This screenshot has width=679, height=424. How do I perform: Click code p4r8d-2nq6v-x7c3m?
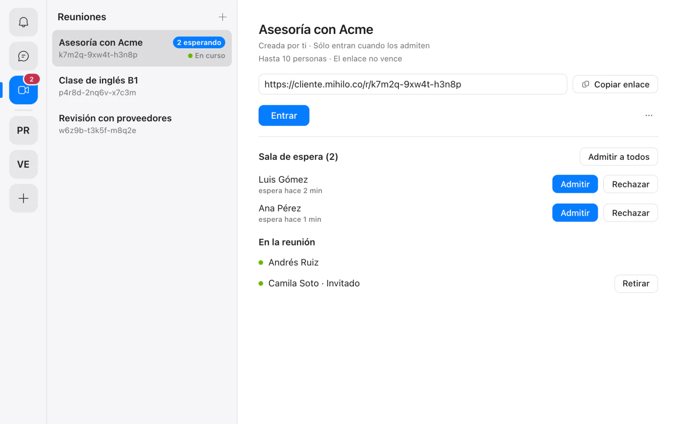98,92
